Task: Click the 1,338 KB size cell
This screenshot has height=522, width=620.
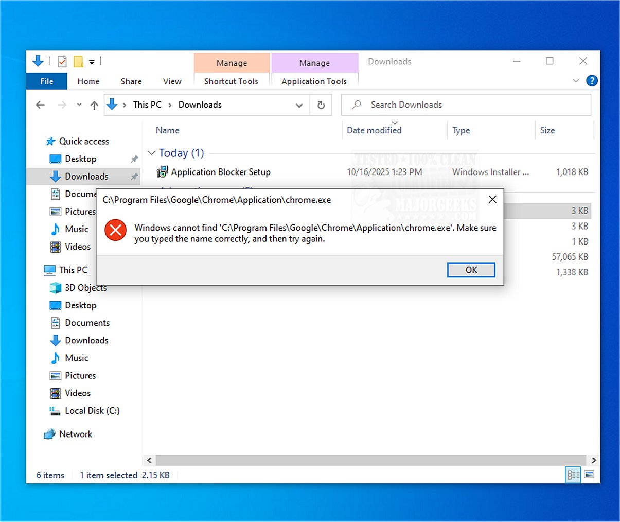Action: click(x=572, y=272)
